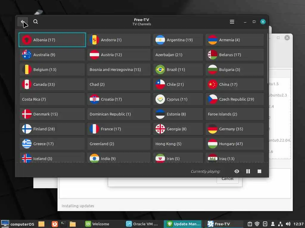The height and width of the screenshot is (228, 305).
Task: Click the Azerbaijan (21) entry
Action: (x=178, y=55)
